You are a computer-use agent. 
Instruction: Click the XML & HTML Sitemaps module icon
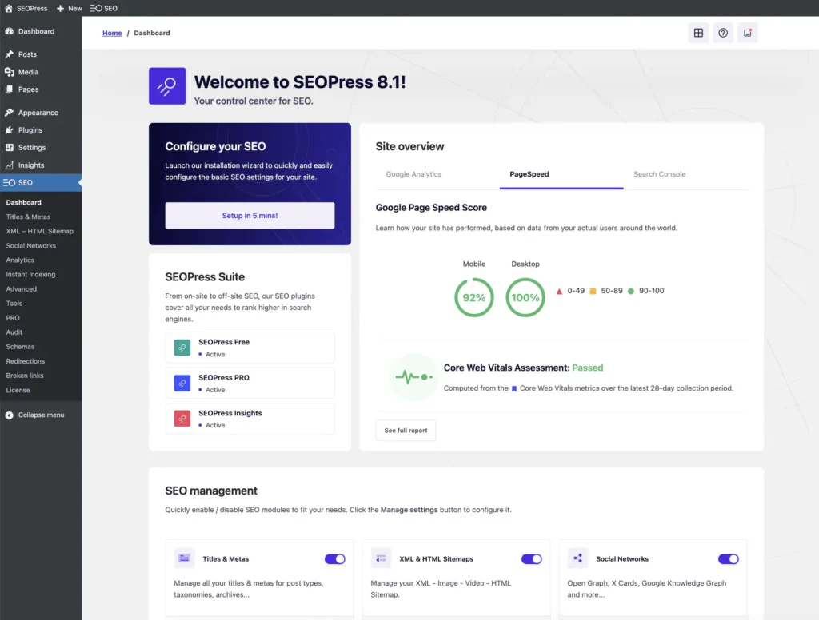click(x=380, y=558)
